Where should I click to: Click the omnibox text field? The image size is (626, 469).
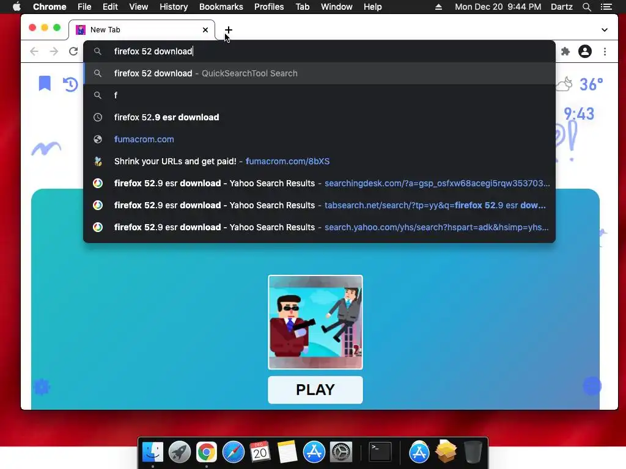(x=319, y=51)
